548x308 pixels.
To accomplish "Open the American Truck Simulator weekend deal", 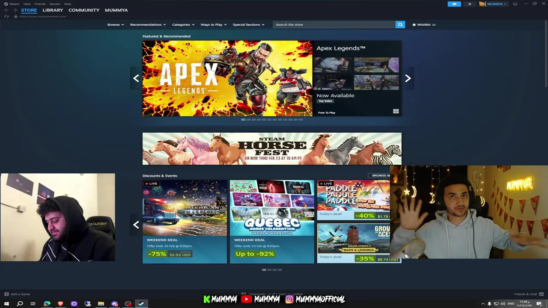I will (x=185, y=222).
